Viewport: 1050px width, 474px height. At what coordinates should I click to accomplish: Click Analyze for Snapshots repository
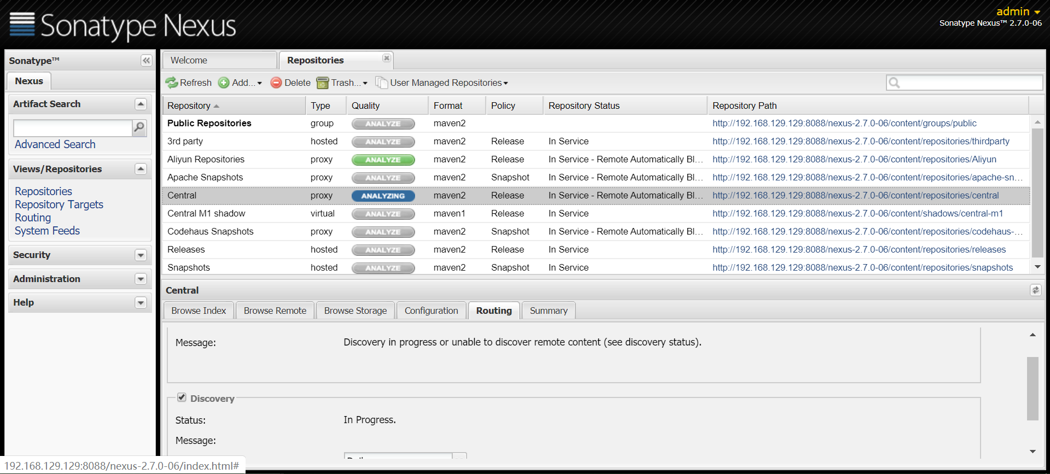click(x=383, y=268)
